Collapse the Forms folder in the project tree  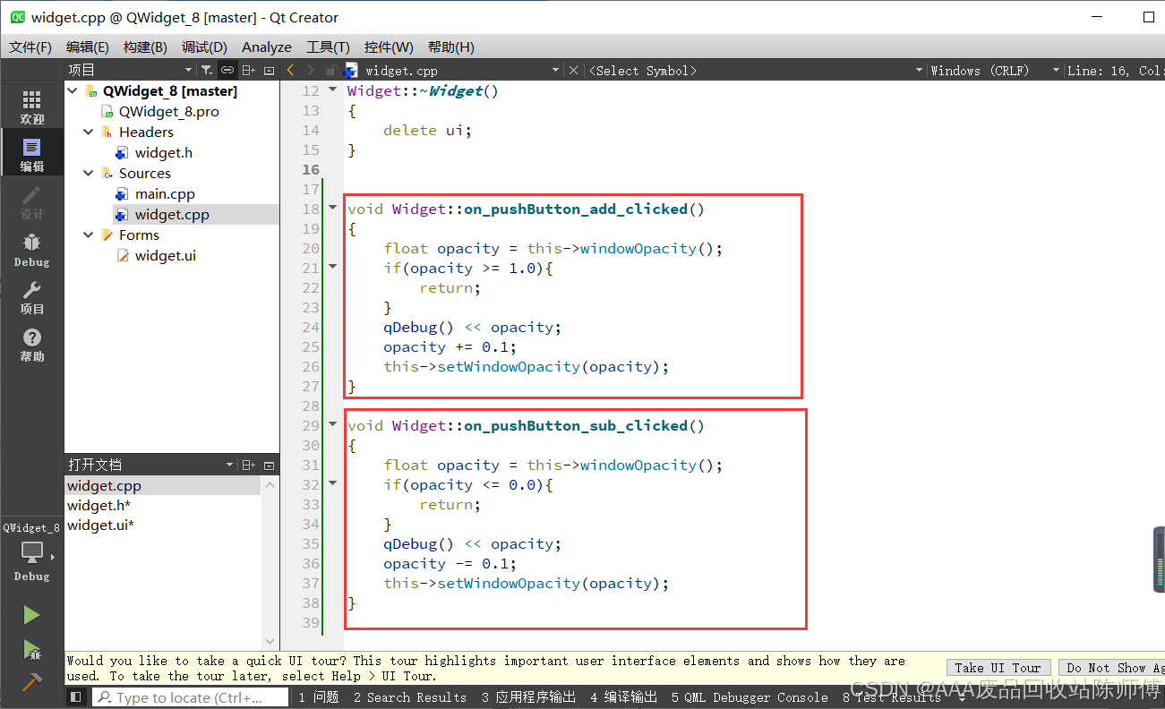pos(88,235)
